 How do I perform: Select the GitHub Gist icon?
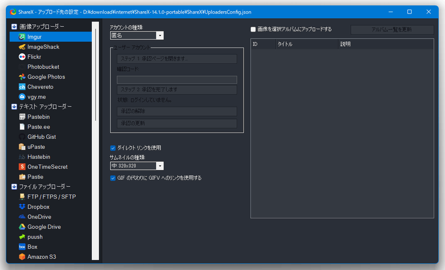click(22, 137)
